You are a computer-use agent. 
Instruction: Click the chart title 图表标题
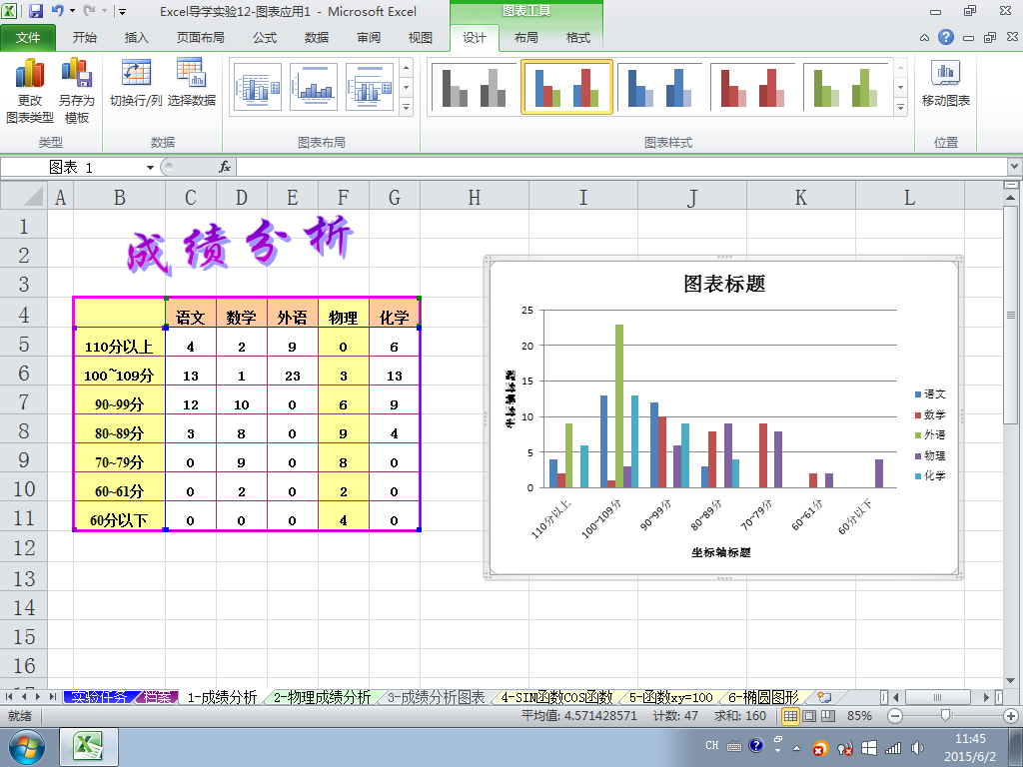[724, 284]
